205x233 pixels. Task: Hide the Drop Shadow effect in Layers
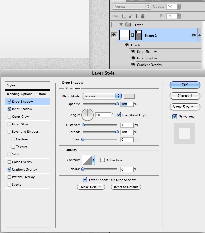[x=133, y=51]
